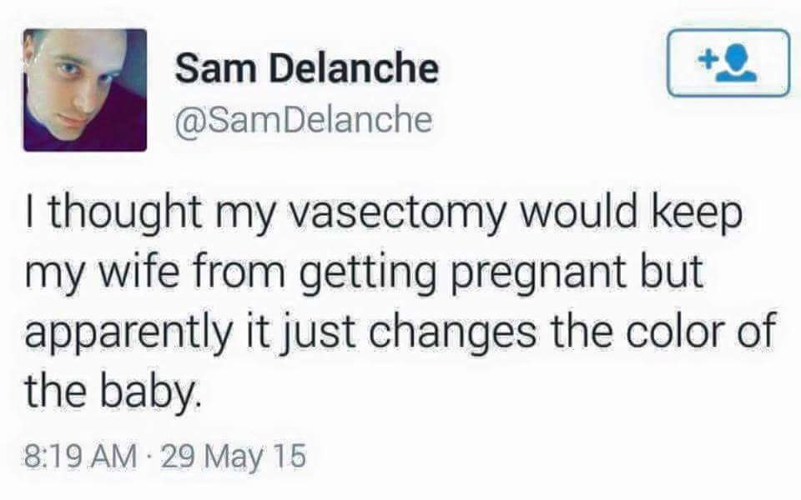Image resolution: width=801 pixels, height=500 pixels.
Task: Click the word "would" in the tweet
Action: pyautogui.click(x=587, y=215)
